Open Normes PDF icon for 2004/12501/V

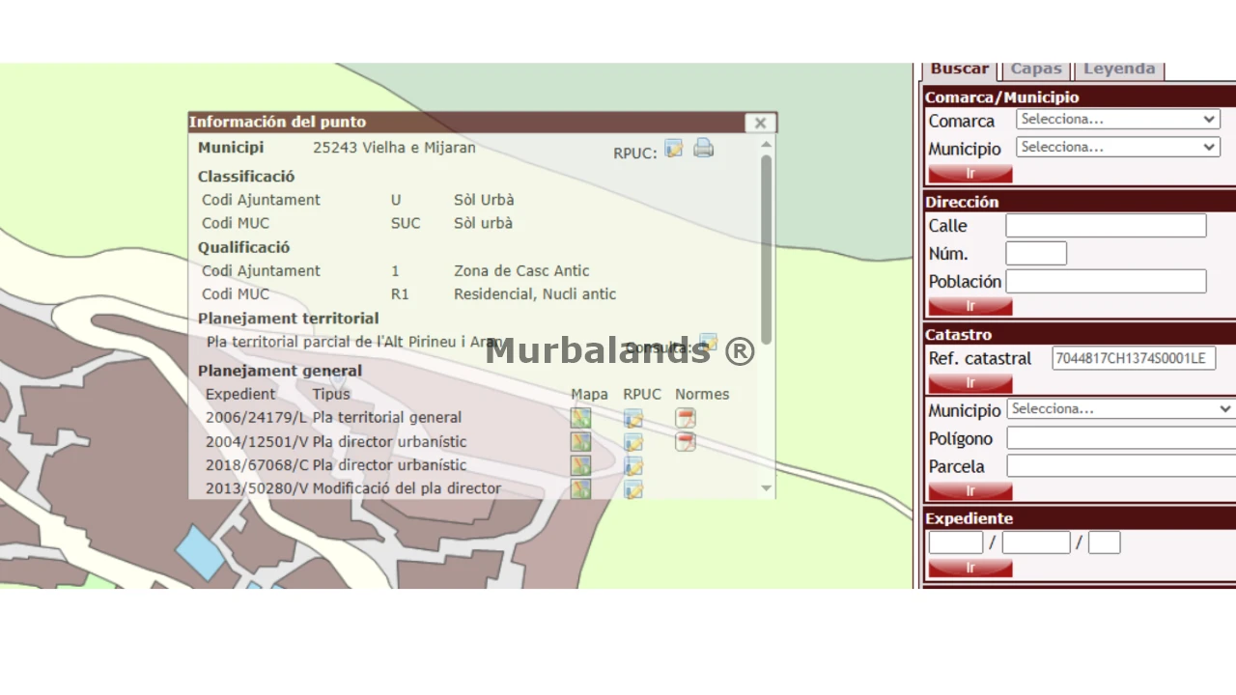pos(685,442)
